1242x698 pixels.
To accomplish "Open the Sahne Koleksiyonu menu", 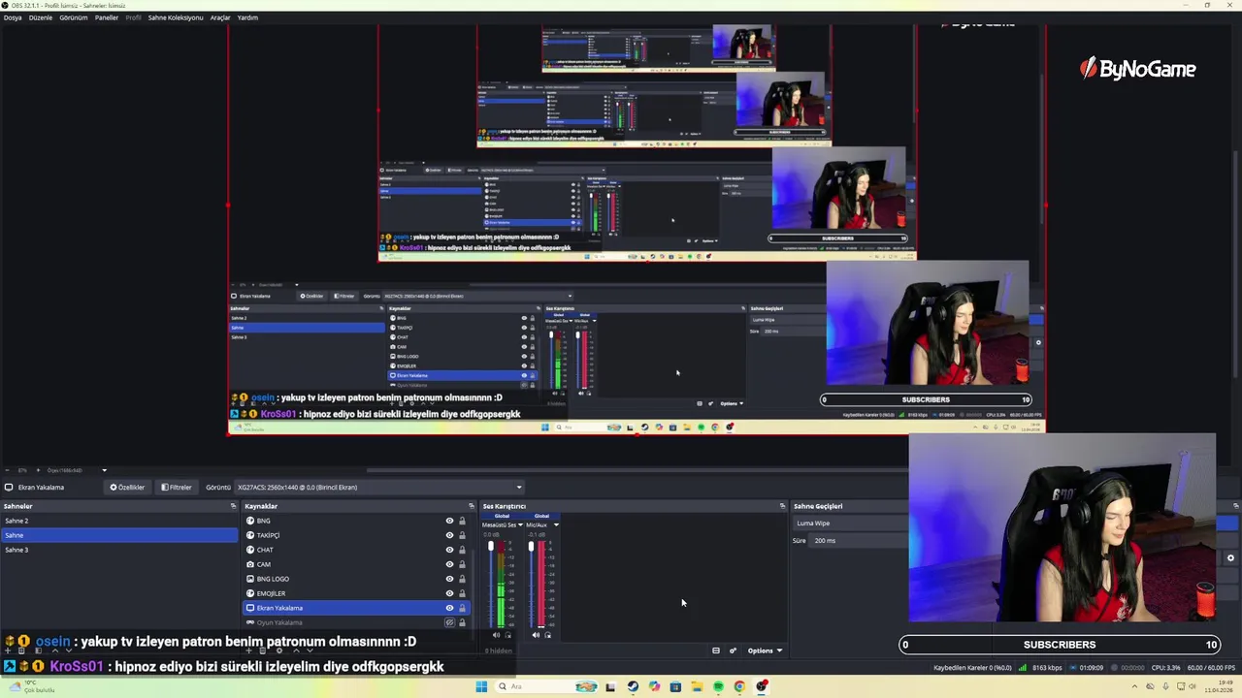I will [176, 17].
